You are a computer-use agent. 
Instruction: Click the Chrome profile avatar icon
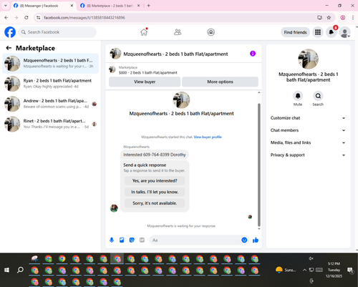coord(343,17)
